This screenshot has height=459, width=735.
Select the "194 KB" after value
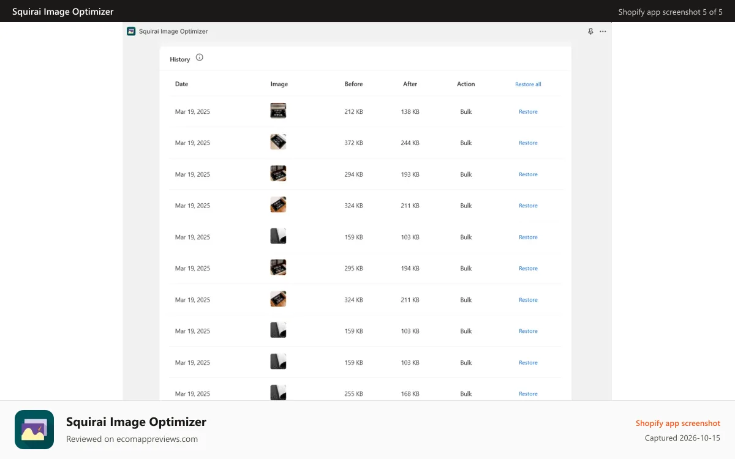pos(410,269)
